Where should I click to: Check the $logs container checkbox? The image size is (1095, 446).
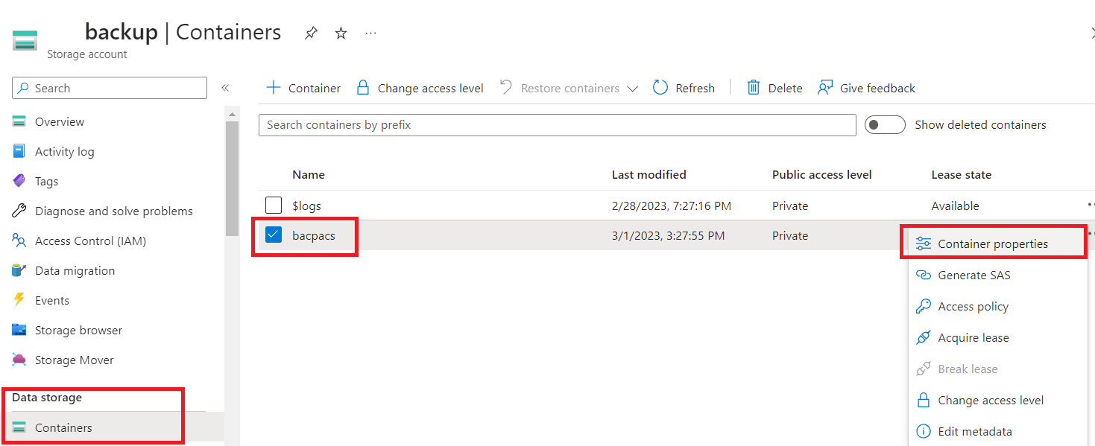[x=274, y=205]
